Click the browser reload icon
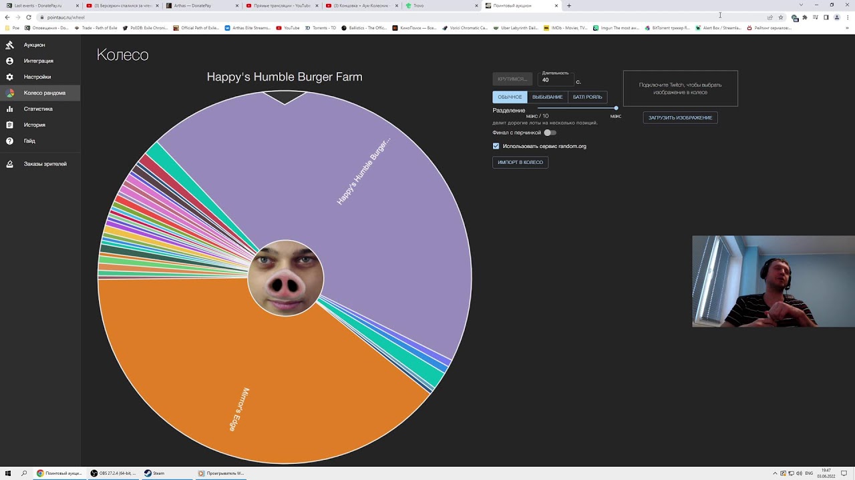This screenshot has width=855, height=480. pyautogui.click(x=29, y=17)
